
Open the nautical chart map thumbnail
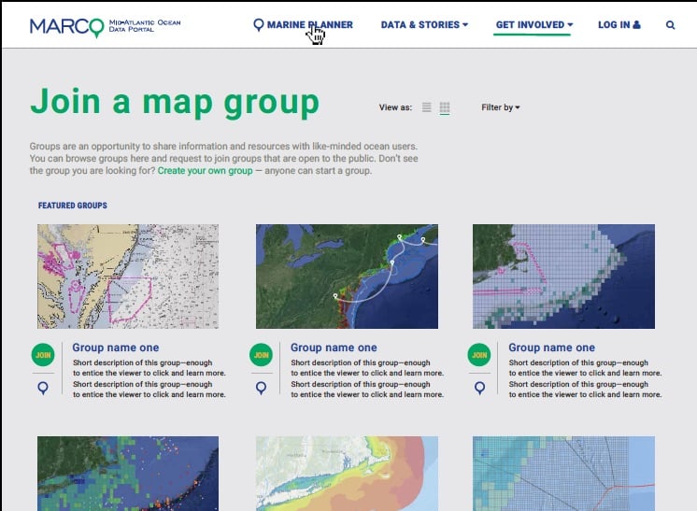click(128, 277)
